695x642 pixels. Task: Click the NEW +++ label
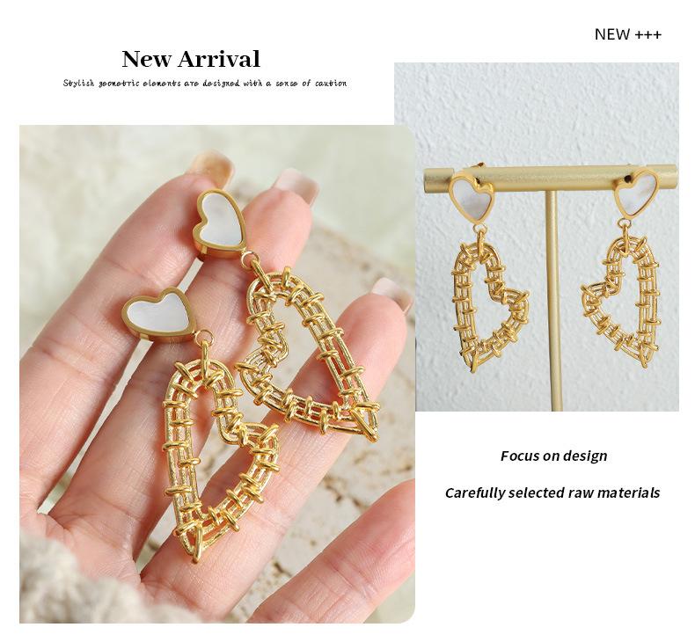pos(627,34)
